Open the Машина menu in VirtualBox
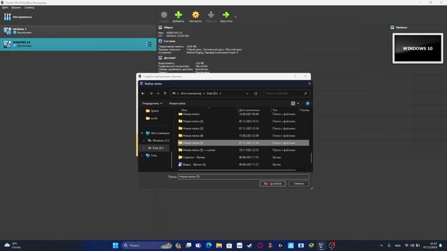The height and width of the screenshot is (251, 447). [16, 8]
